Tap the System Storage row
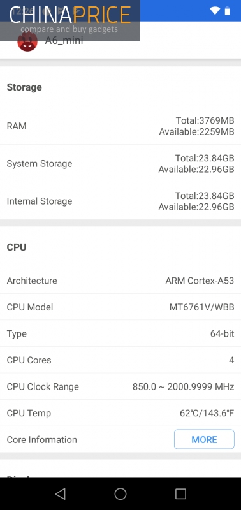This screenshot has height=510, width=241. tap(120, 164)
